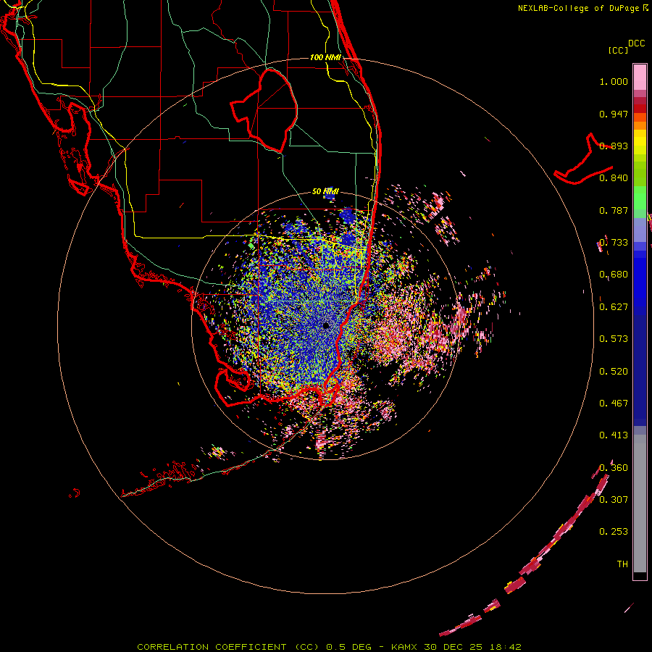Screen dimensions: 652x652
Task: Select the 0.520 scale value
Action: (614, 372)
